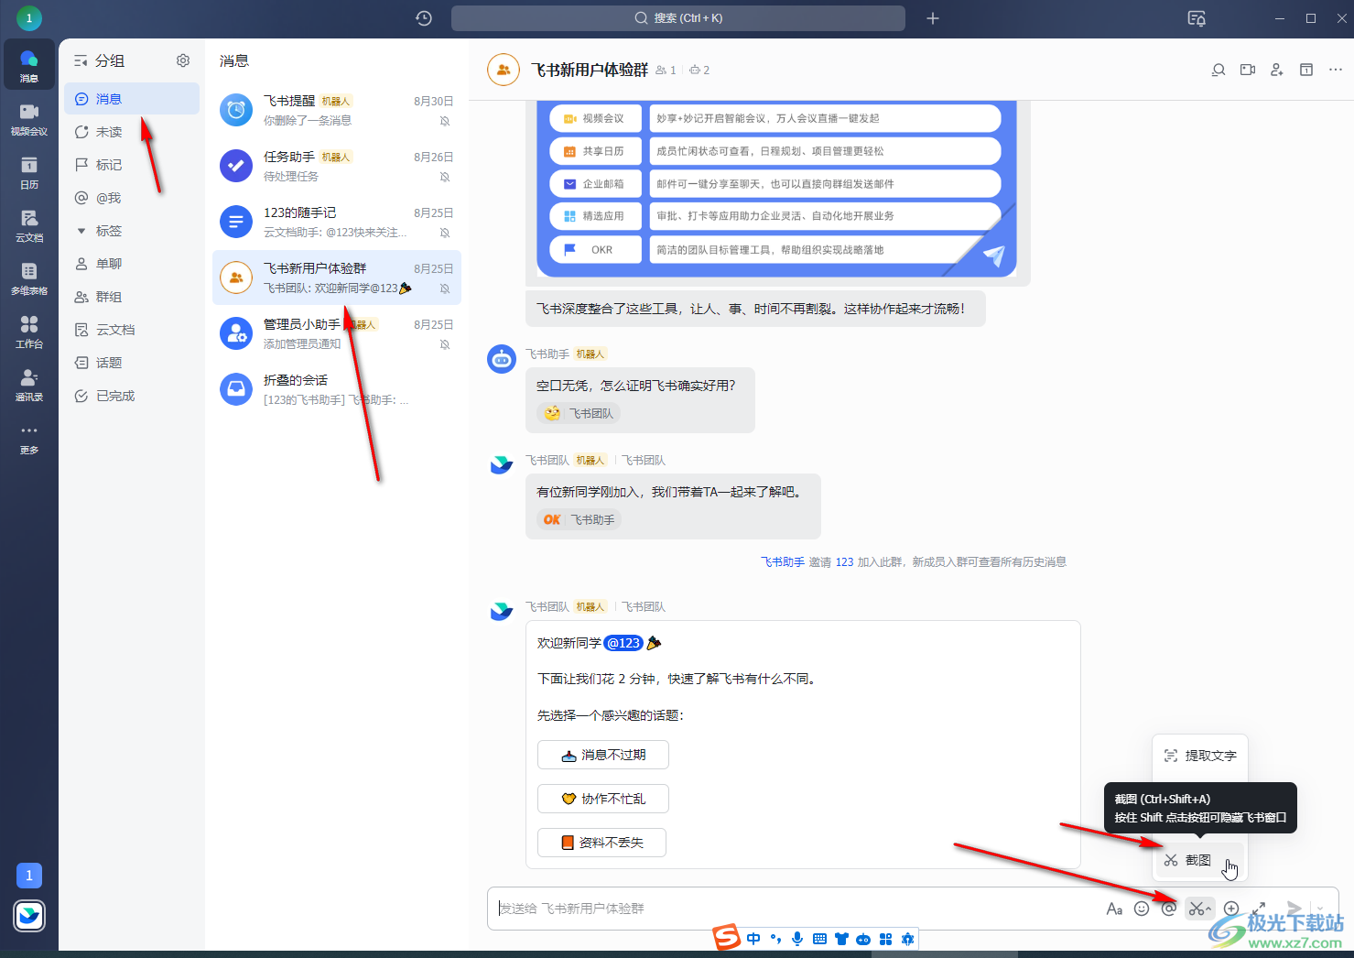The width and height of the screenshot is (1354, 958).
Task: Click the plus button next to search
Action: [x=933, y=18]
